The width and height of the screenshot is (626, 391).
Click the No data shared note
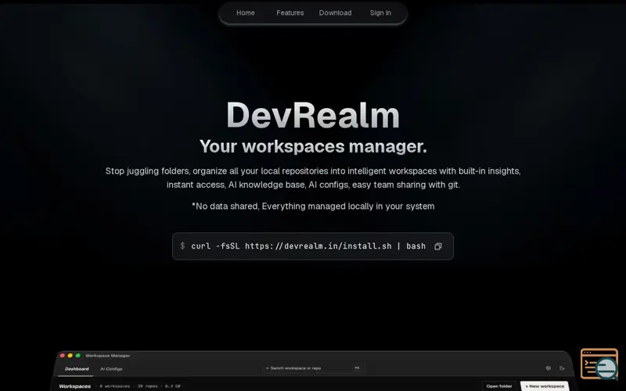point(313,206)
